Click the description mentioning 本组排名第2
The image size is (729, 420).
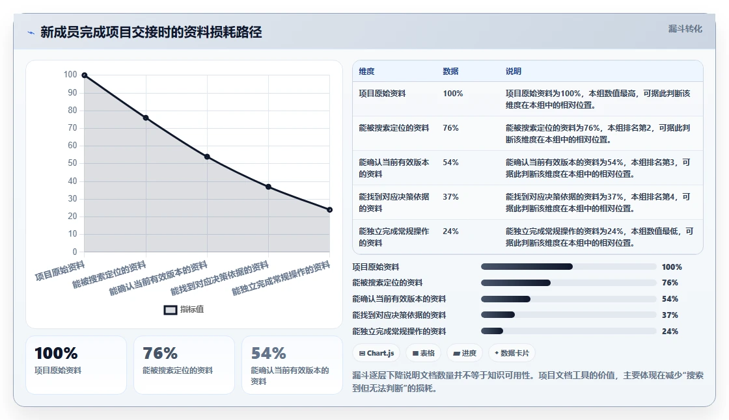point(598,134)
